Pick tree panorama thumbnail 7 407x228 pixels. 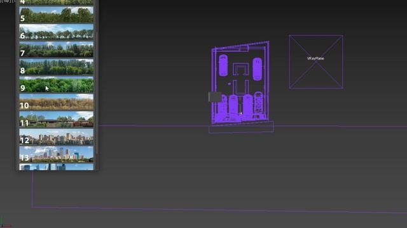point(57,49)
